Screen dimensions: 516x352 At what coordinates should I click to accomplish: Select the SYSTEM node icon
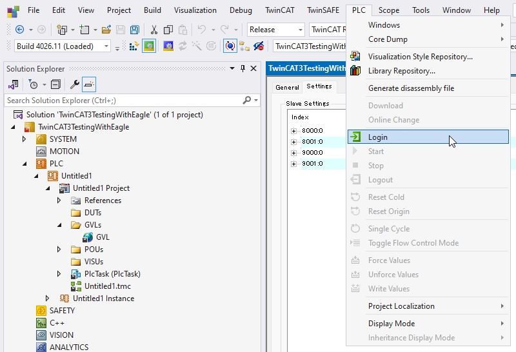41,139
